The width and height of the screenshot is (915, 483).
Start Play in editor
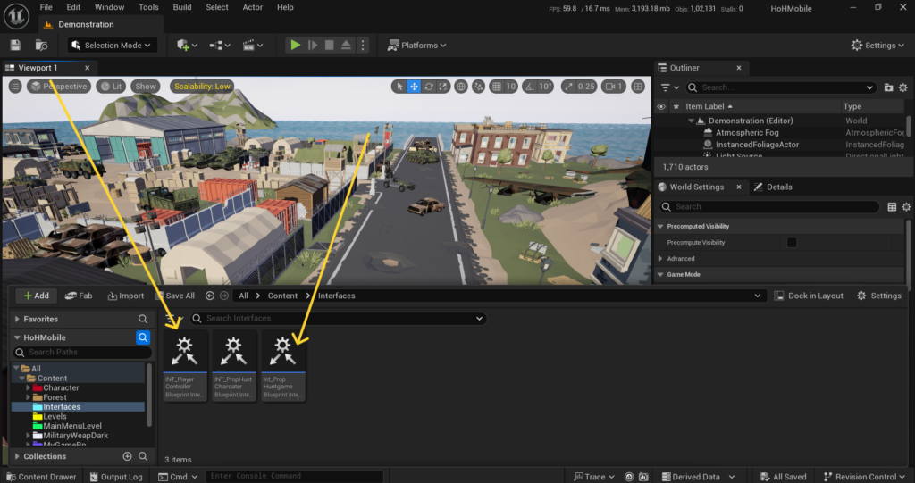point(295,45)
